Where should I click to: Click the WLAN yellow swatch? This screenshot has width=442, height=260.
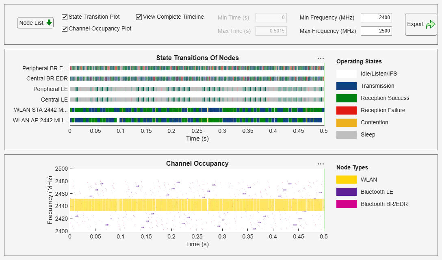point(347,180)
